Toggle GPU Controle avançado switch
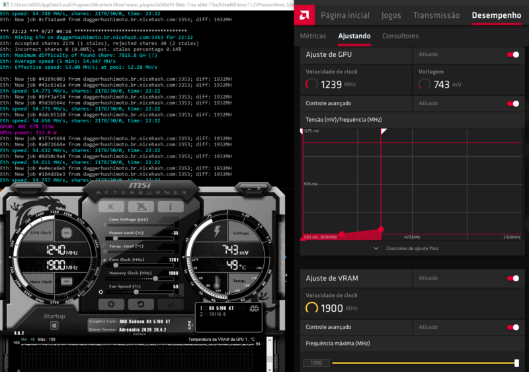The height and width of the screenshot is (372, 529). [x=513, y=104]
